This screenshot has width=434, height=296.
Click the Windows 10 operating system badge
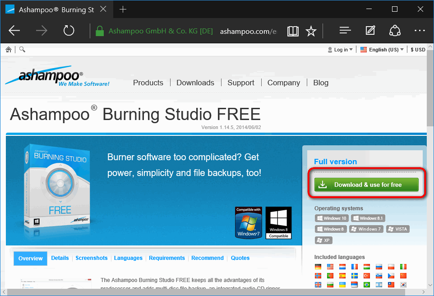click(332, 218)
